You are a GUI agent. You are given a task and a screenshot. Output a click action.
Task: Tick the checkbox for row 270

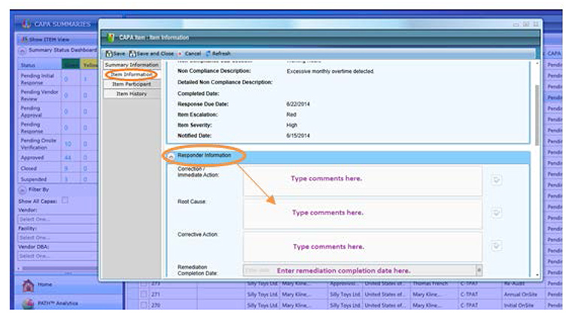tap(144, 305)
